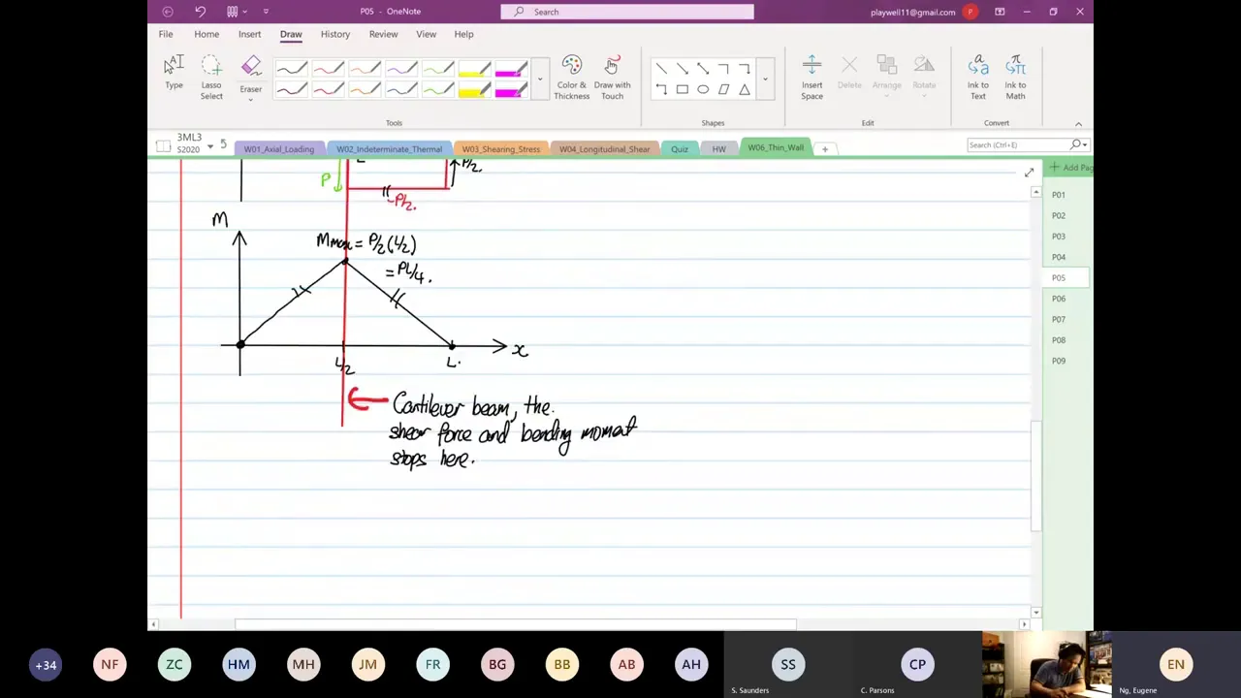Click the notebook navigation undo arrow
1241x698 pixels.
pos(223,145)
